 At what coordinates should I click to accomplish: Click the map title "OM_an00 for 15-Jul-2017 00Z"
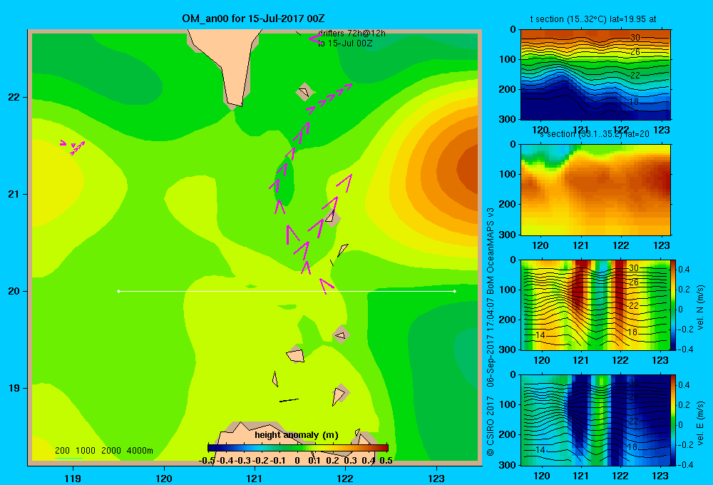253,19
